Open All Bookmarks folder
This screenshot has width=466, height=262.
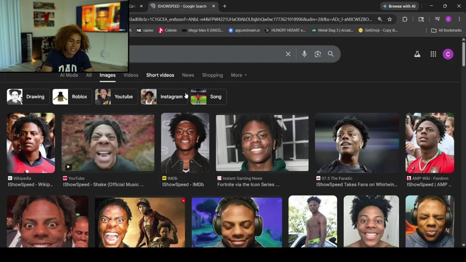click(446, 30)
